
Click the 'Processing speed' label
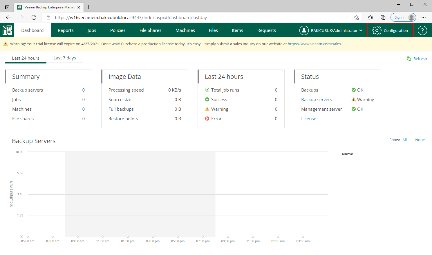(x=126, y=90)
